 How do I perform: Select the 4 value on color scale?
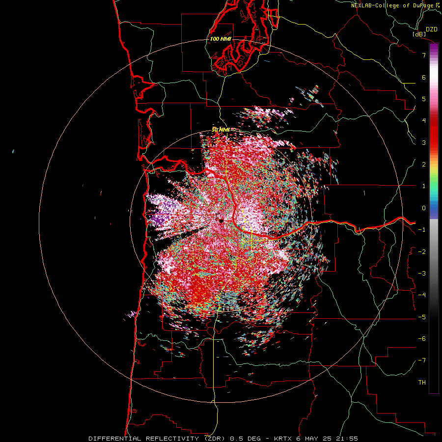[x=424, y=121]
